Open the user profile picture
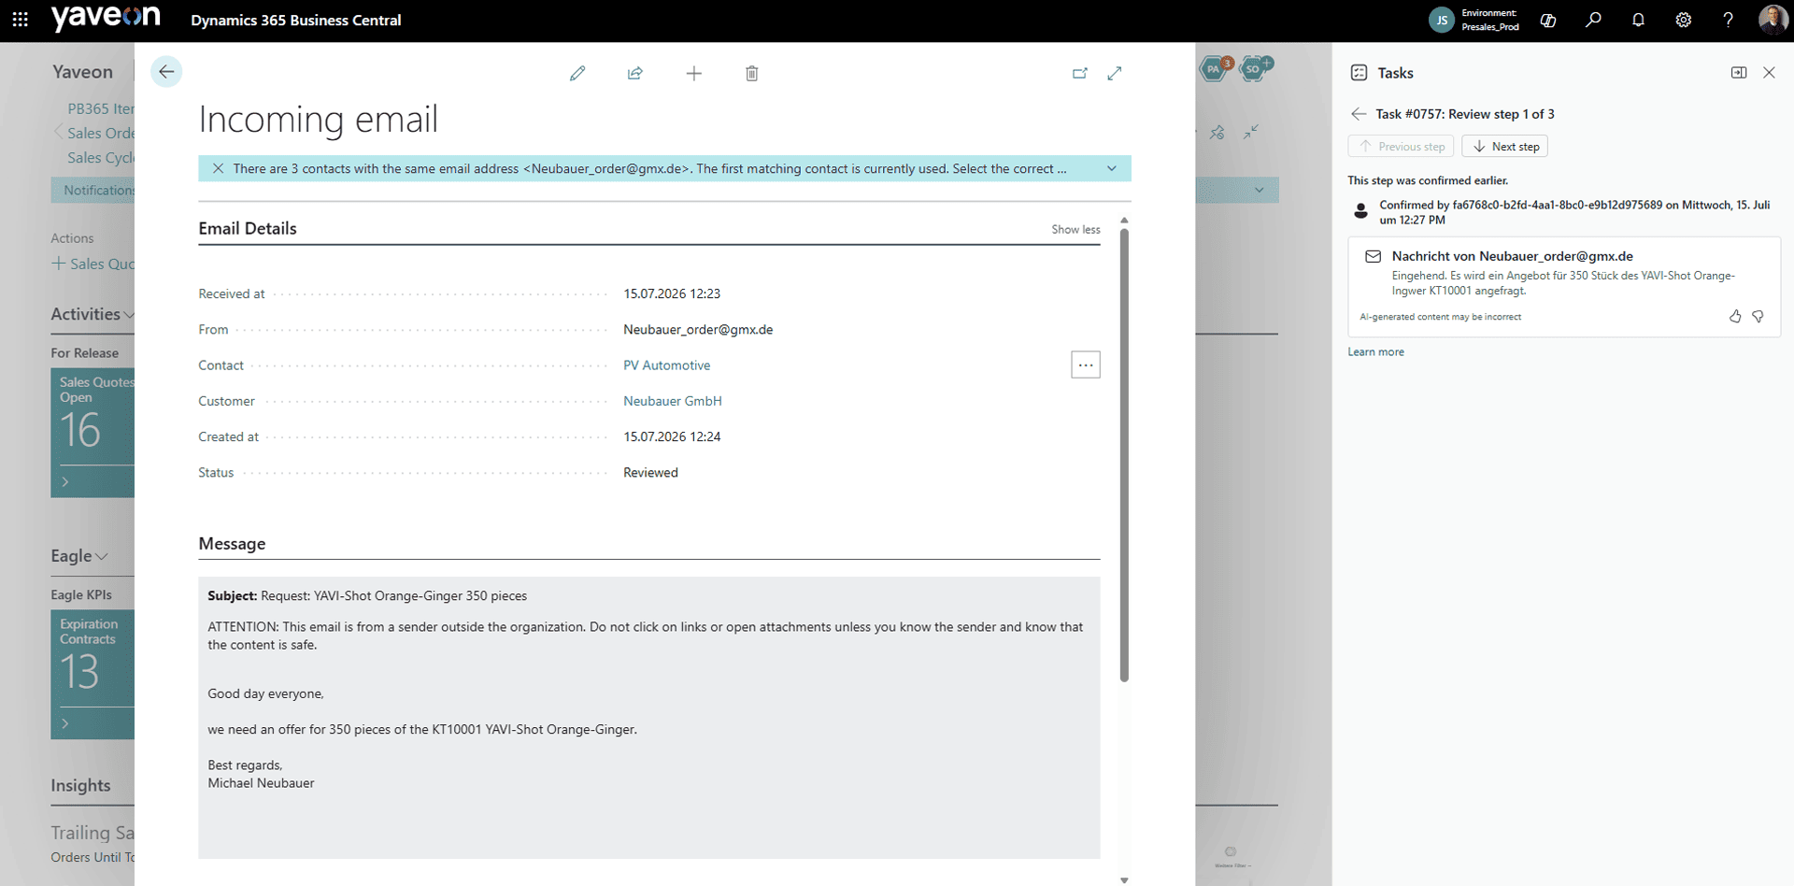The width and height of the screenshot is (1794, 886). 1773,20
